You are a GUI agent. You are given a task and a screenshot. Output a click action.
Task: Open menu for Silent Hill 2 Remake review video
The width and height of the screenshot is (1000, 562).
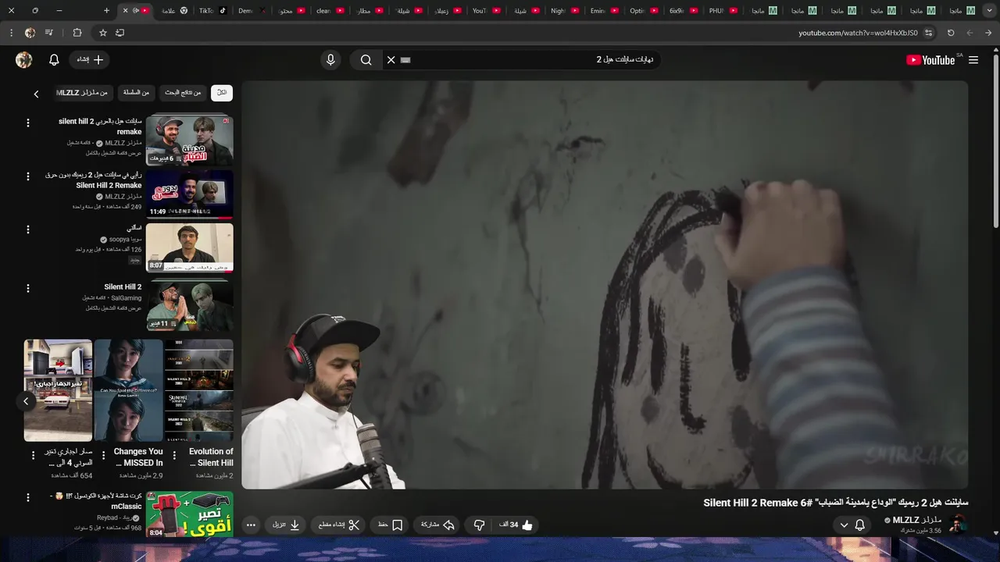click(28, 176)
